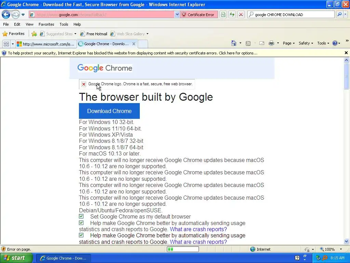Open Suggested Sites dropdown
This screenshot has height=263, width=350.
coord(58,34)
